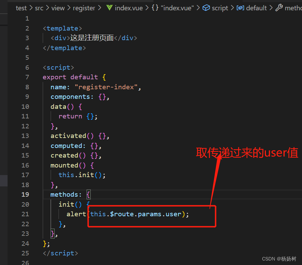This screenshot has width=302, height=265.
Task: Open the 'src' breadcrumb folder
Action: coord(39,8)
